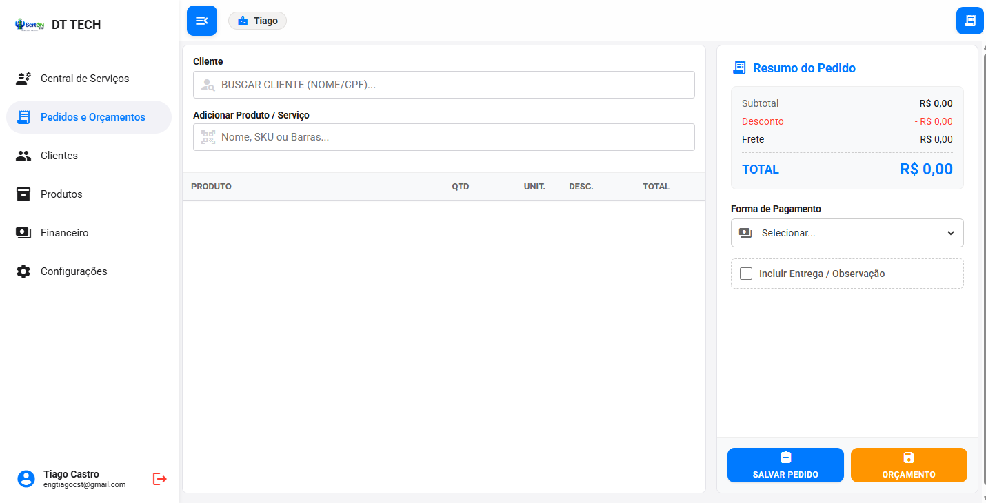Click Clientes people icon in sidebar
Image resolution: width=986 pixels, height=503 pixels.
pos(23,156)
